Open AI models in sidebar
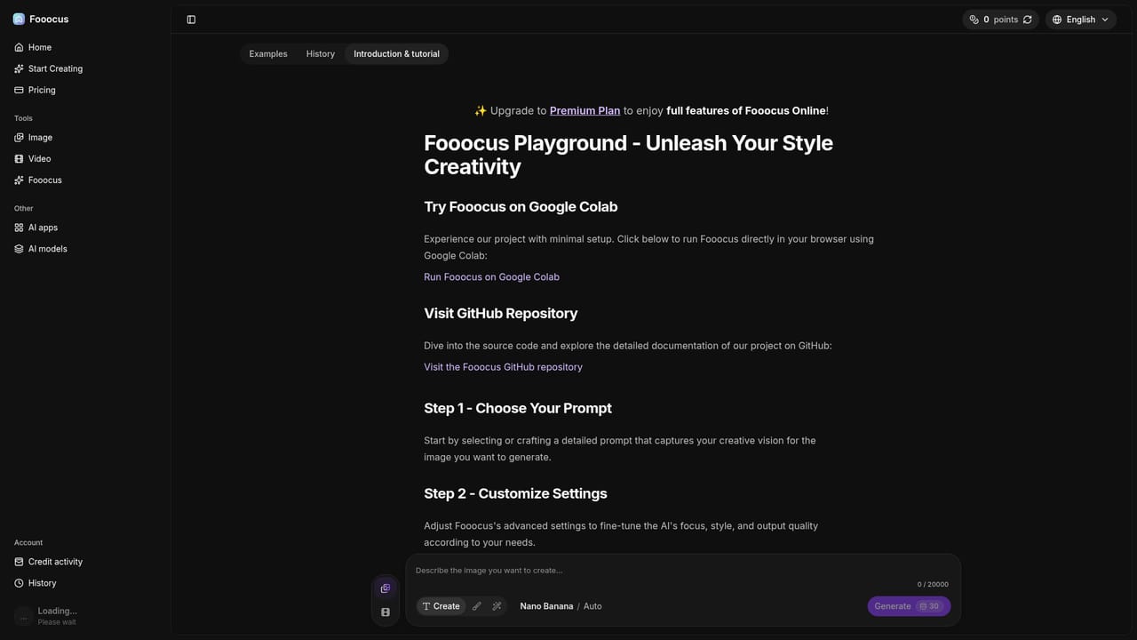Screen dimensions: 1137x640 tap(85, 249)
